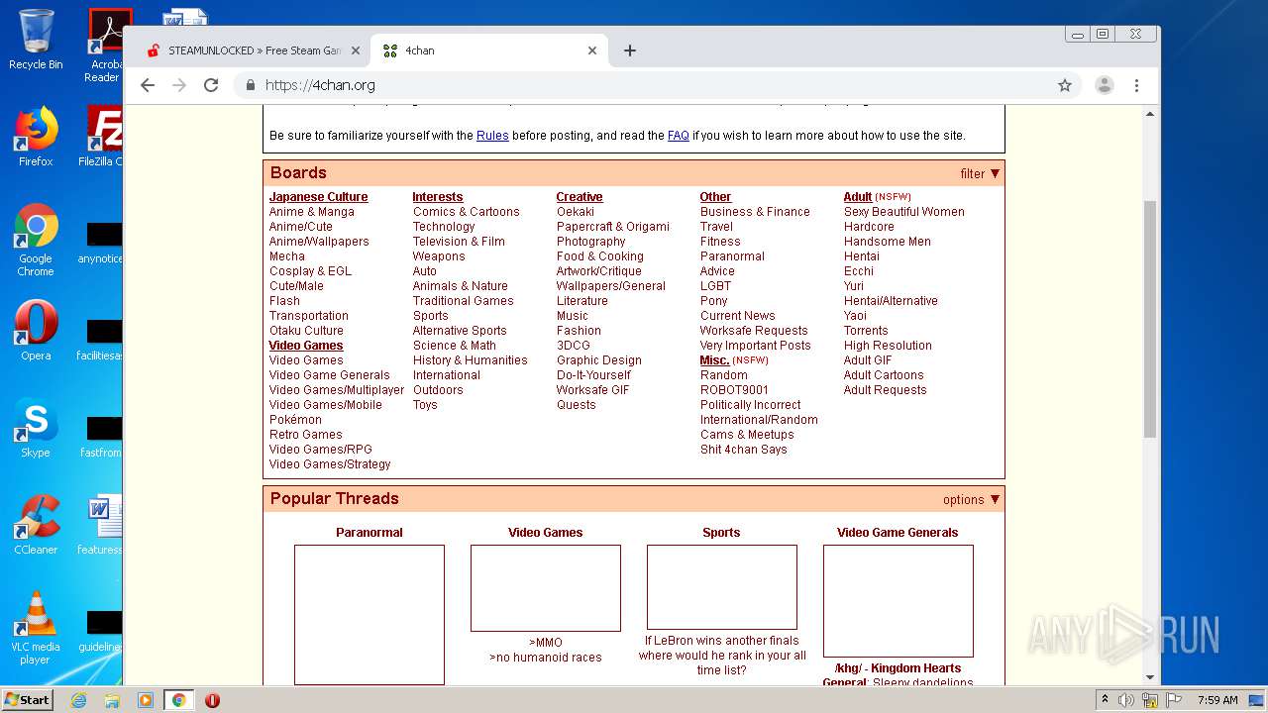The height and width of the screenshot is (713, 1268).
Task: Bookmark this page with the star icon
Action: (x=1065, y=85)
